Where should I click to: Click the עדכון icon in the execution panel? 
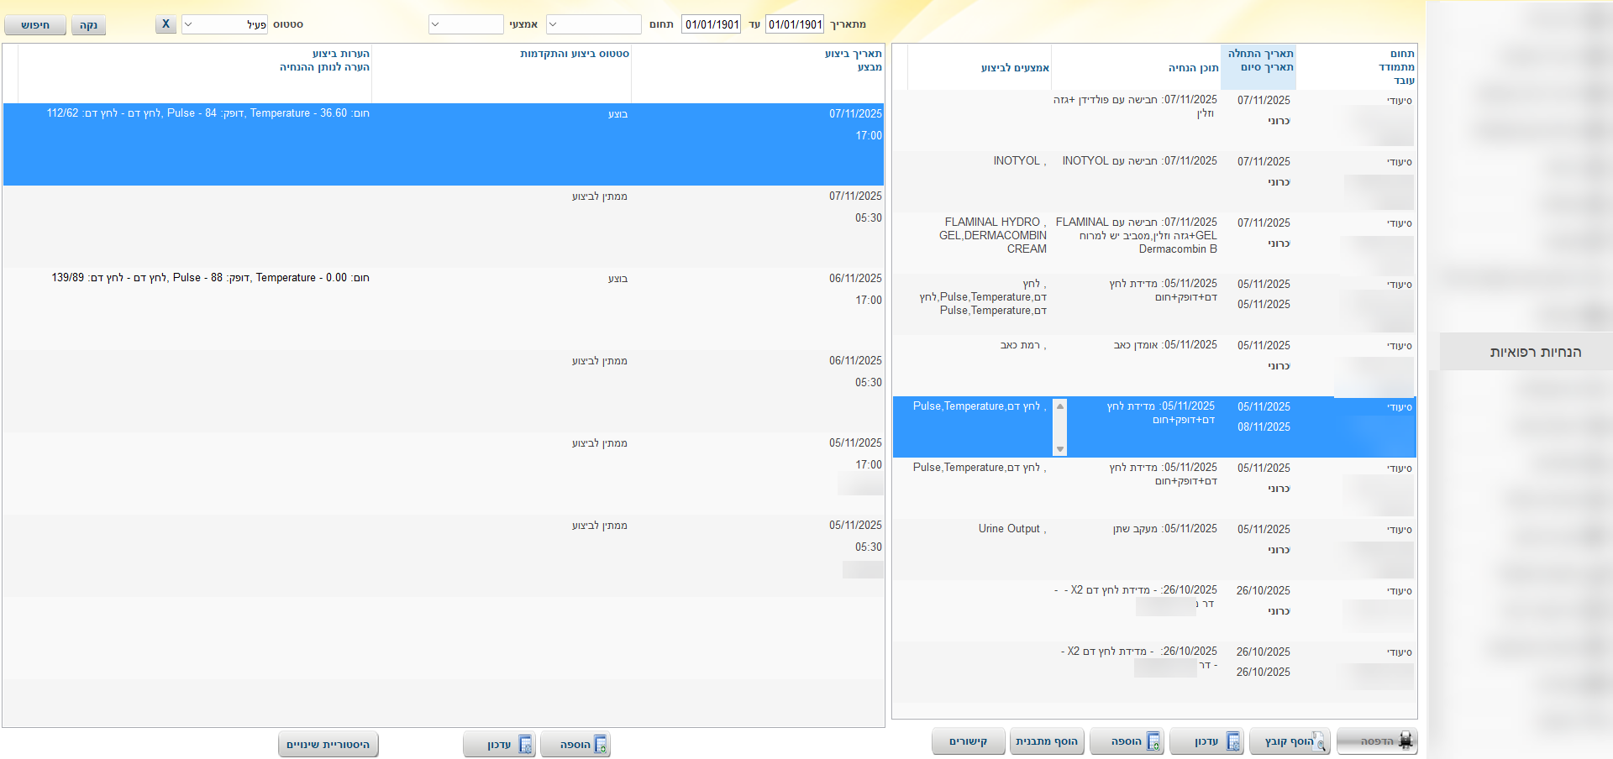[525, 744]
